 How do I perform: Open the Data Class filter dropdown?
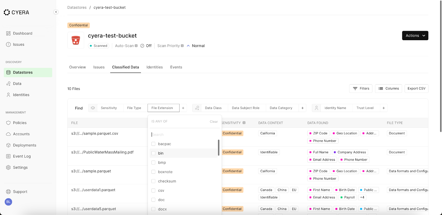pos(213,108)
